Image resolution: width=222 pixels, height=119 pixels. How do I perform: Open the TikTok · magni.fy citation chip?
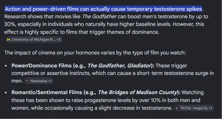194,108
